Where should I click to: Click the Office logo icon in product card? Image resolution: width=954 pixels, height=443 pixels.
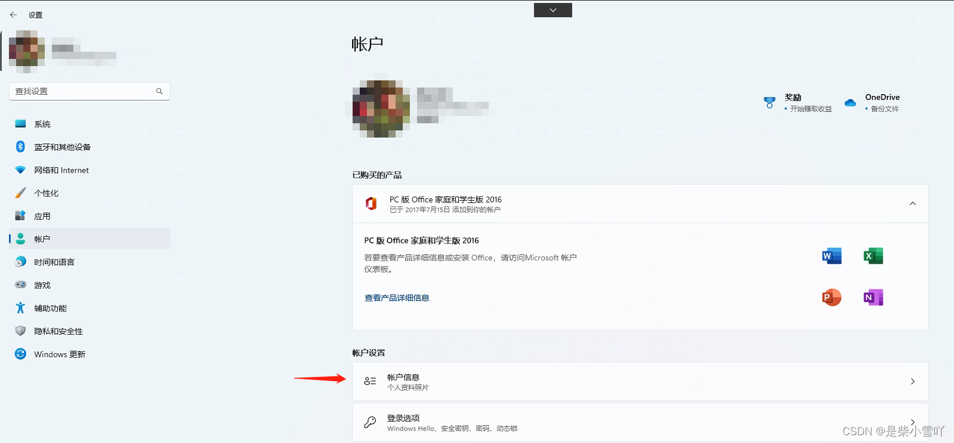pyautogui.click(x=371, y=204)
